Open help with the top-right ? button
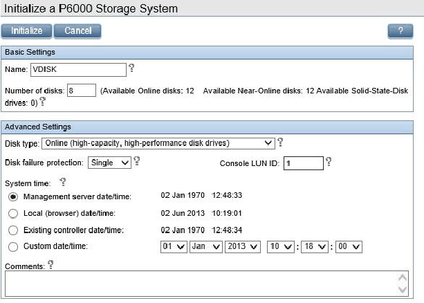Image resolution: width=424 pixels, height=303 pixels. [x=400, y=31]
